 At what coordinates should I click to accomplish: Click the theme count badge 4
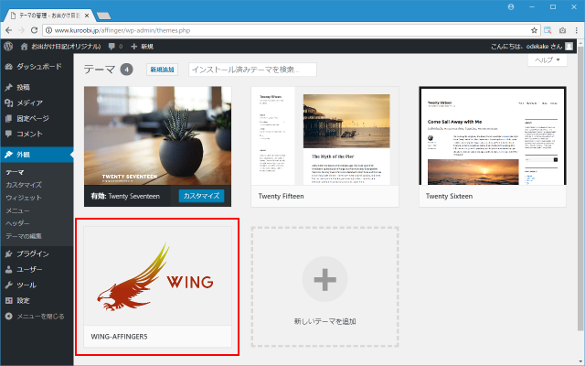click(126, 70)
